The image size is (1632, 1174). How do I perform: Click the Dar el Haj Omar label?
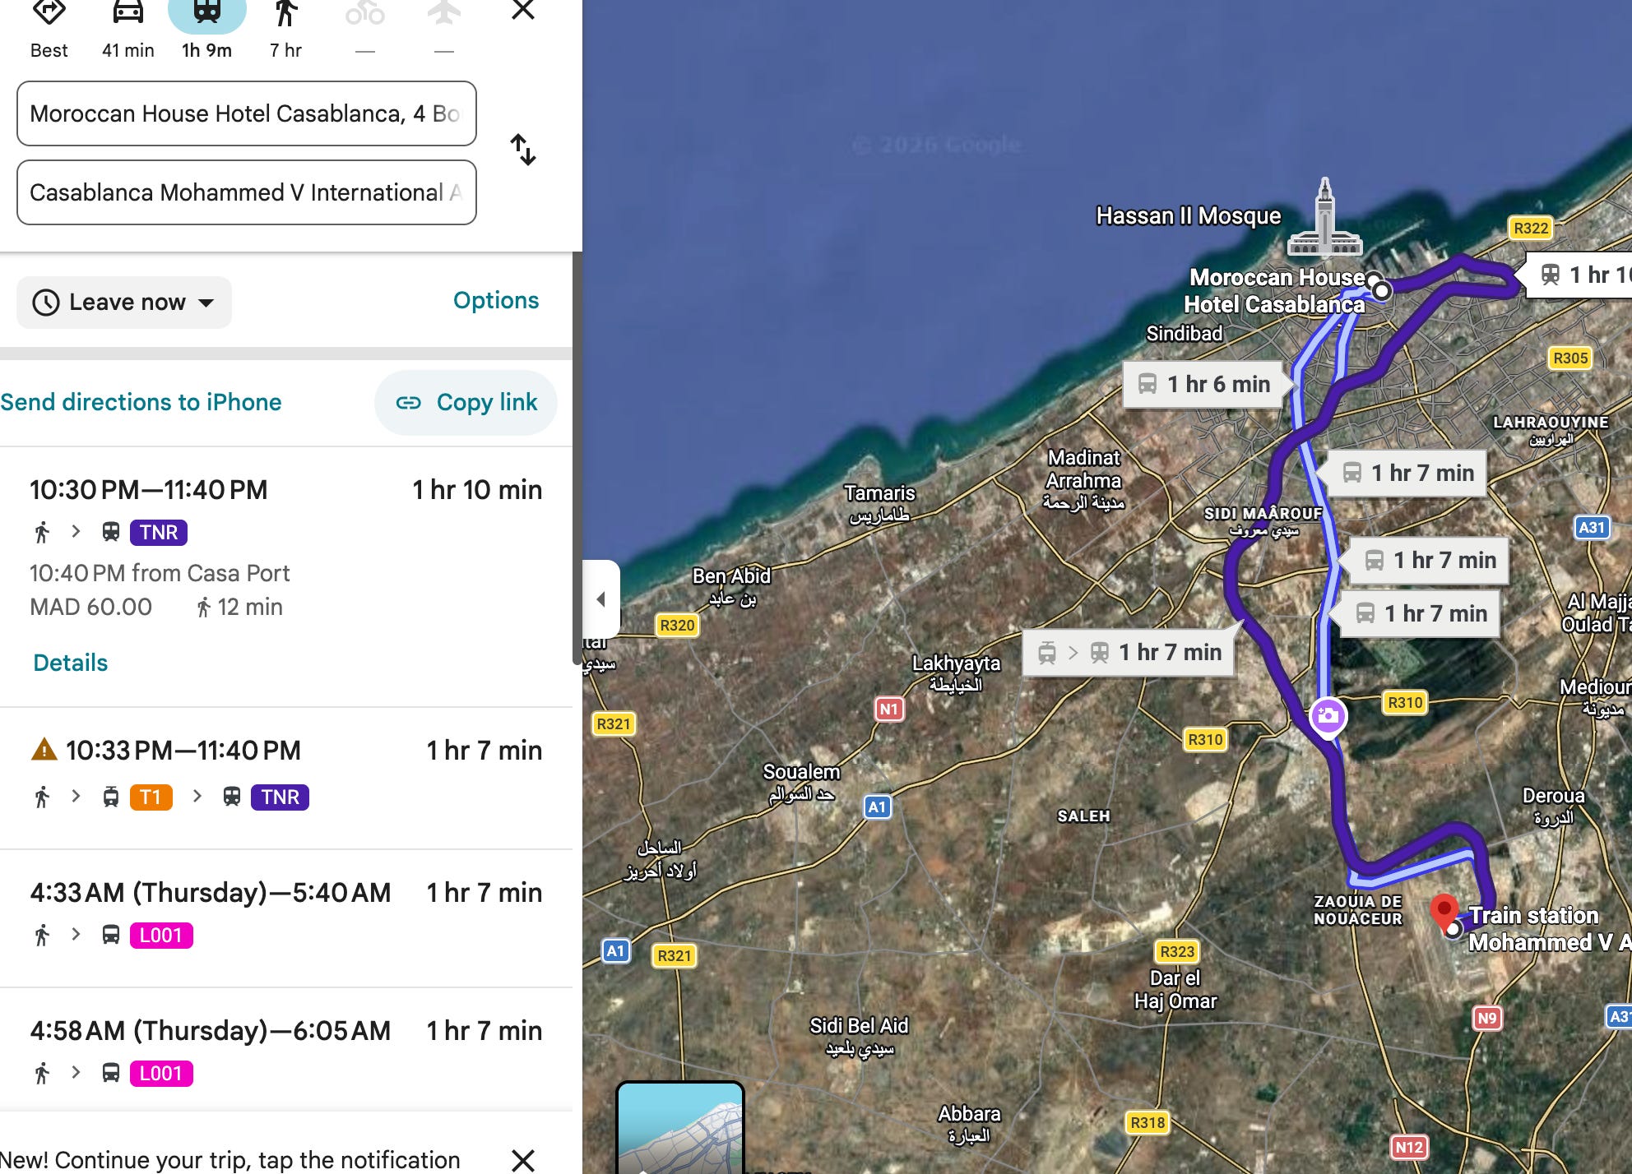(1175, 989)
